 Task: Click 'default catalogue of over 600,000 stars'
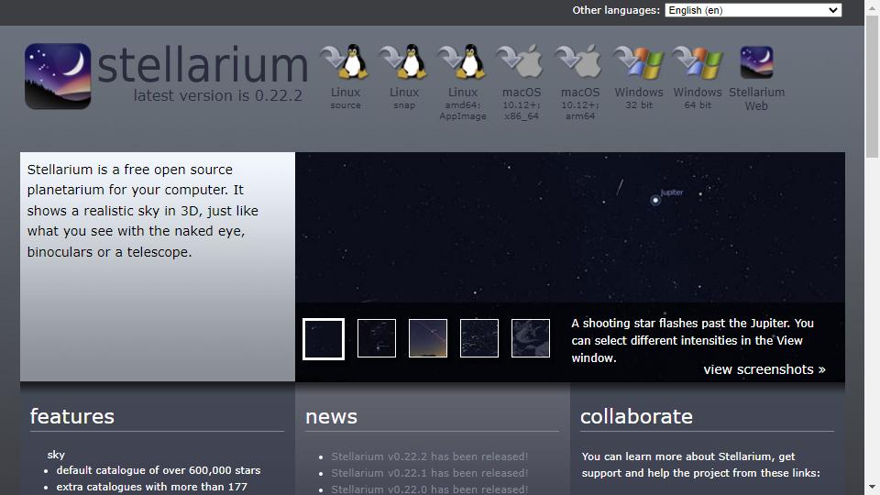coord(159,470)
